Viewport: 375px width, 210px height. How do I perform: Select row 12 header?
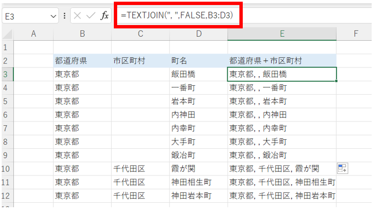tap(7, 196)
